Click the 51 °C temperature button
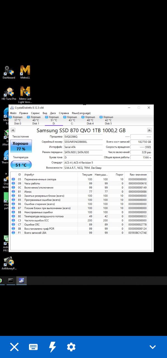The height and width of the screenshot is (358, 167). (x=21, y=165)
